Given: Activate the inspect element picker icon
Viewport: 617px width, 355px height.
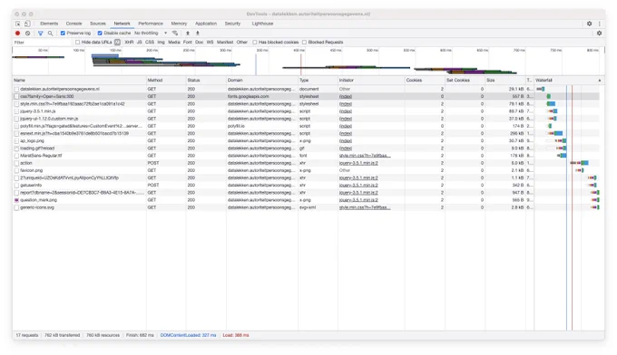Looking at the screenshot, I should [x=18, y=24].
